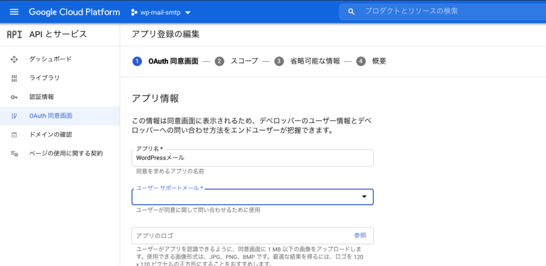
Task: Click the ドメインの確認 checkbox icon
Action: coord(14,135)
